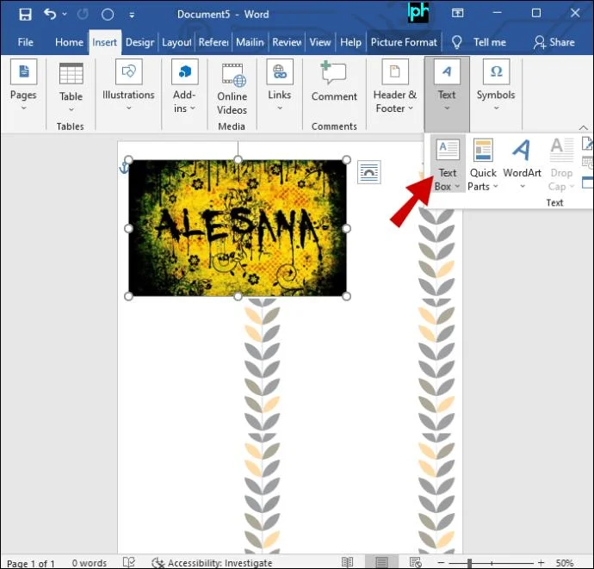Viewport: 594px width, 569px height.
Task: Click the Date & Time icon
Action: coord(588,163)
